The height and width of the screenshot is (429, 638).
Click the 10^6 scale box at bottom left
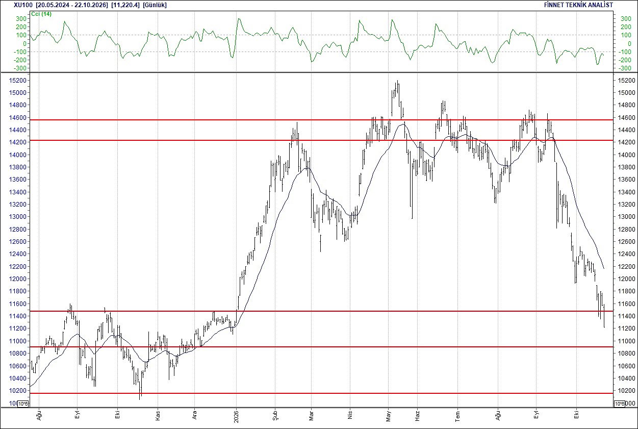pos(23,404)
